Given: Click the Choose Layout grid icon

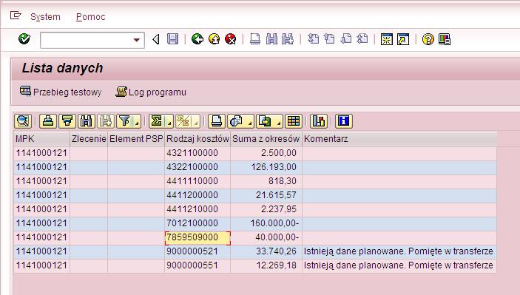Looking at the screenshot, I should pyautogui.click(x=294, y=121).
